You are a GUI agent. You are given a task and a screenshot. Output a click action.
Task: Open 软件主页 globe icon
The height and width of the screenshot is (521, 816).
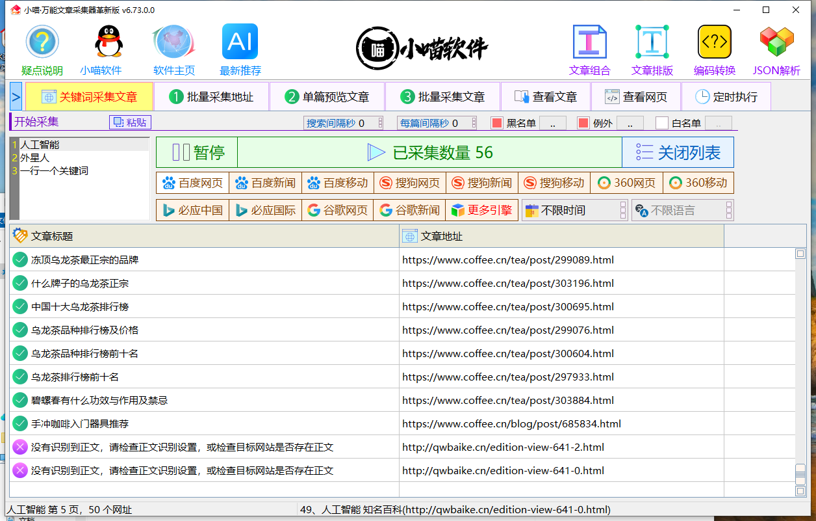173,42
